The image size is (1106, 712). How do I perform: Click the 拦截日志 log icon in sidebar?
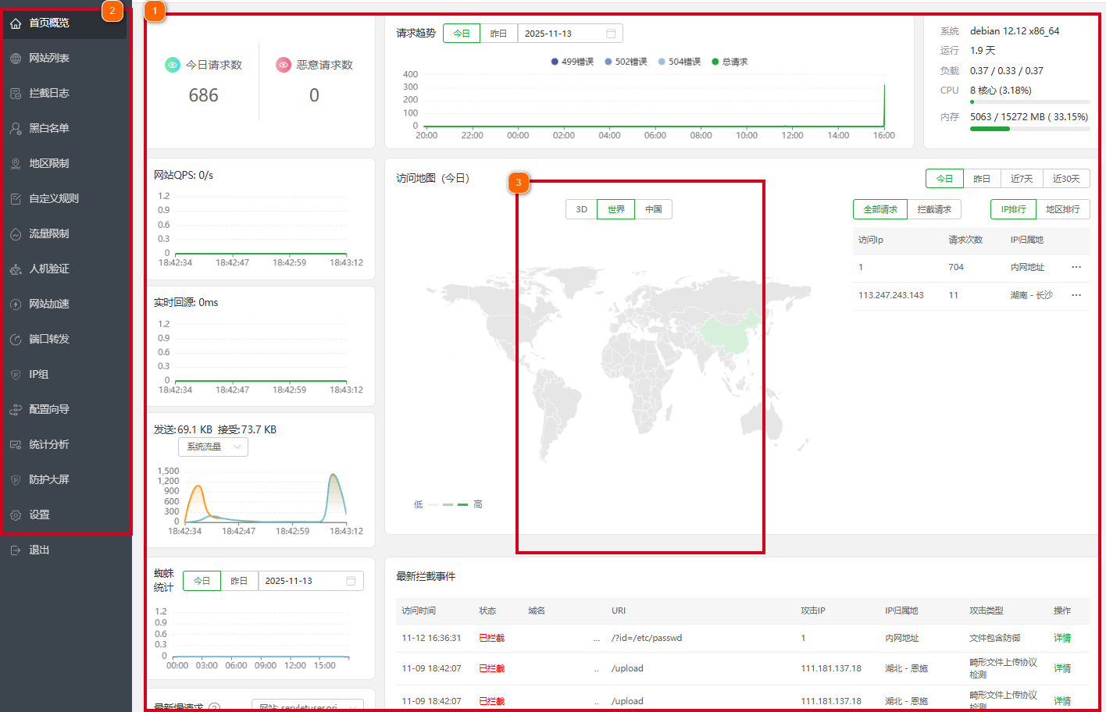point(16,94)
